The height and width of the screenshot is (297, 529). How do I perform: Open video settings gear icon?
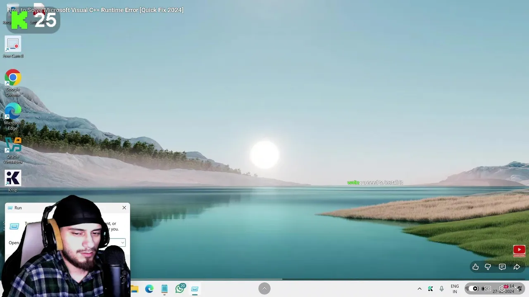(502, 288)
